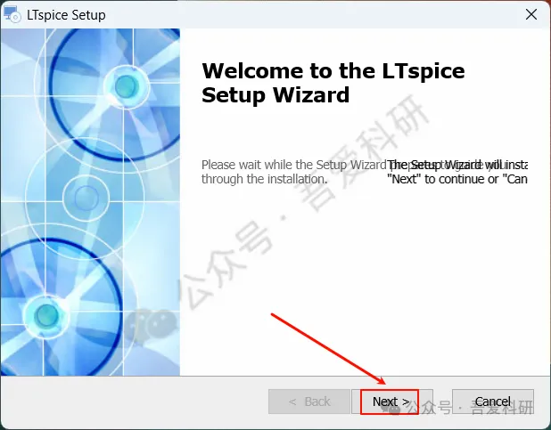This screenshot has height=430, width=551.
Task: Click the grey WeChat logo watermark
Action: tap(151, 327)
